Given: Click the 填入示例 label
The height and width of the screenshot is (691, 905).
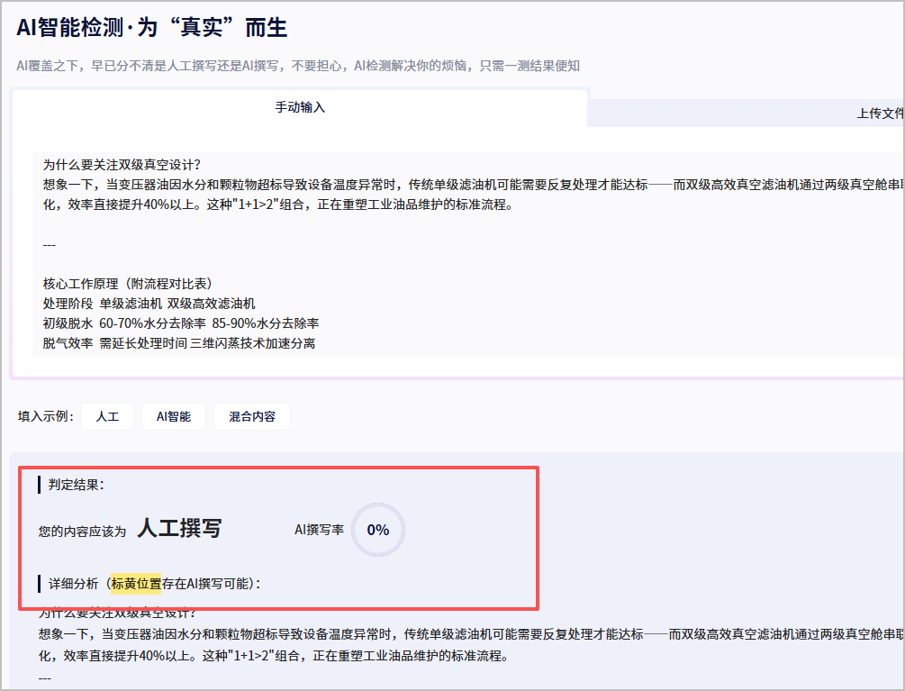Looking at the screenshot, I should (x=45, y=417).
